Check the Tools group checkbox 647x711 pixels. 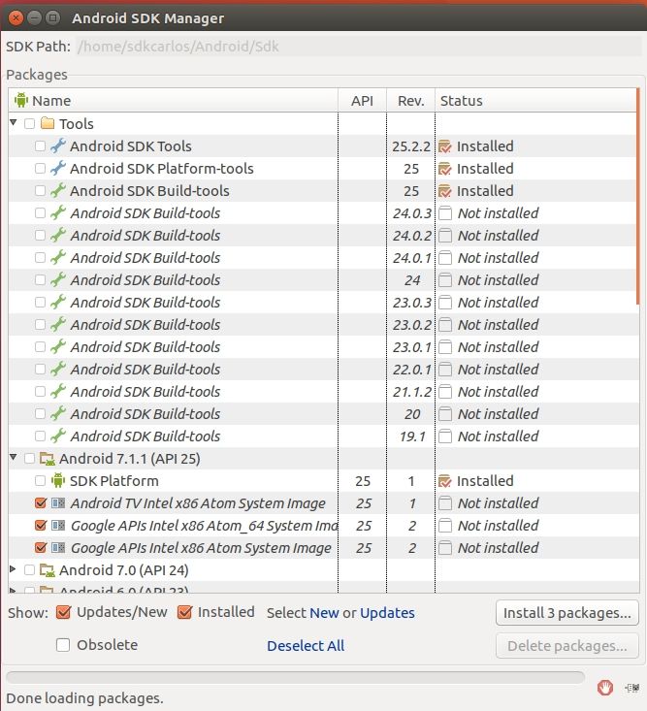(x=29, y=123)
